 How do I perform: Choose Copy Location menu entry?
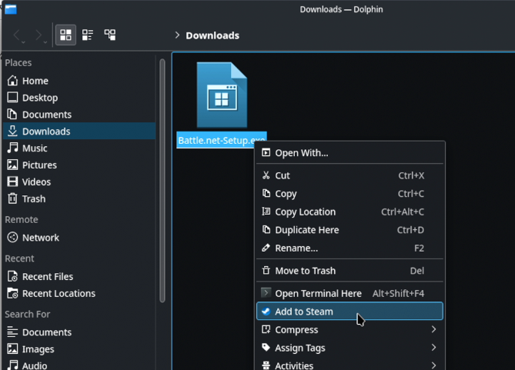tap(349, 212)
